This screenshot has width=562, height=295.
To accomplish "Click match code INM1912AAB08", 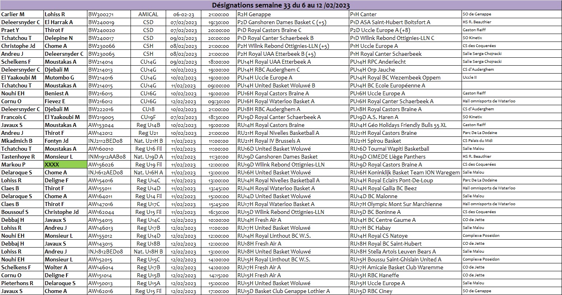I will point(107,157).
